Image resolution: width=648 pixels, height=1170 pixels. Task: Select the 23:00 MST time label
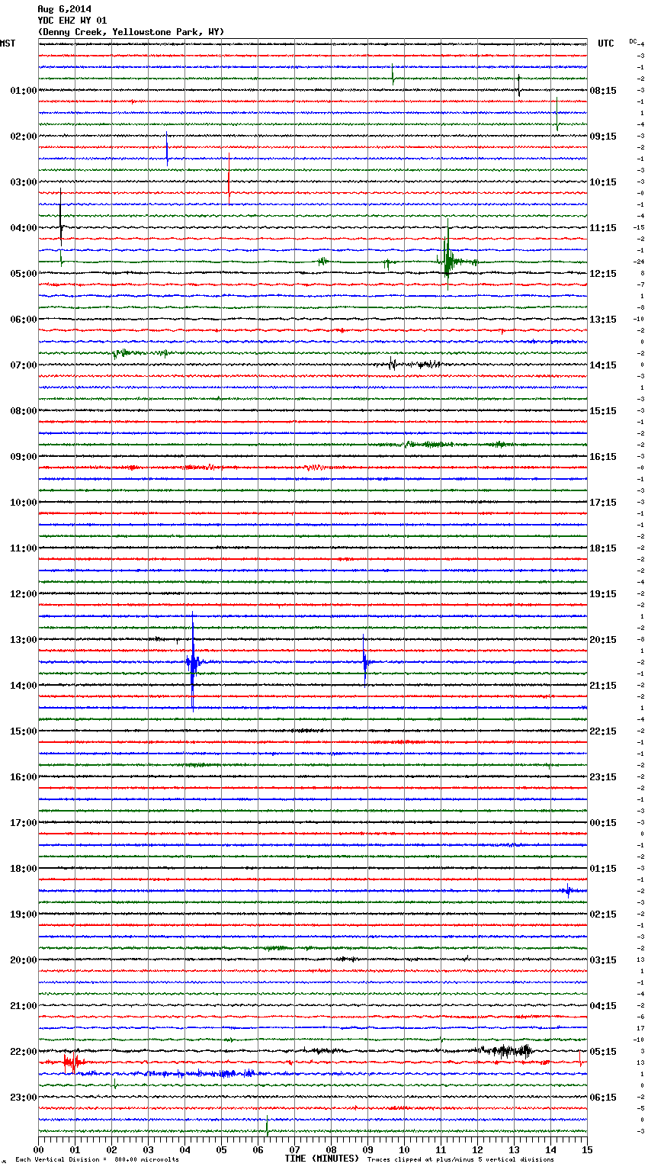tap(24, 1098)
